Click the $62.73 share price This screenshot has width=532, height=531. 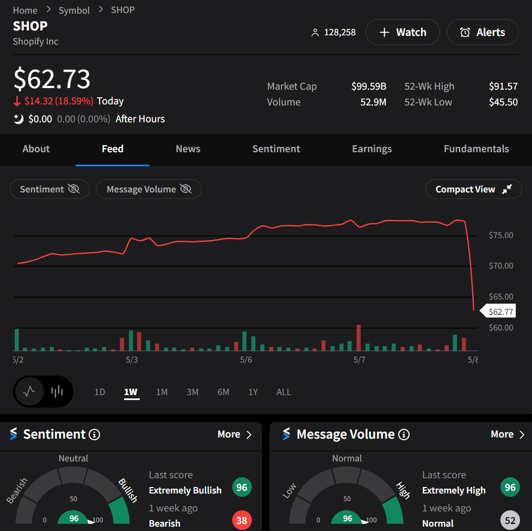[x=52, y=79]
